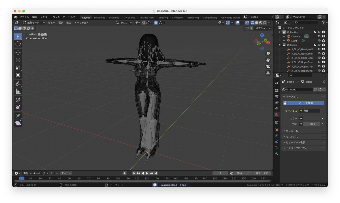
Task: Open the レンダー menu
Action: [45, 17]
